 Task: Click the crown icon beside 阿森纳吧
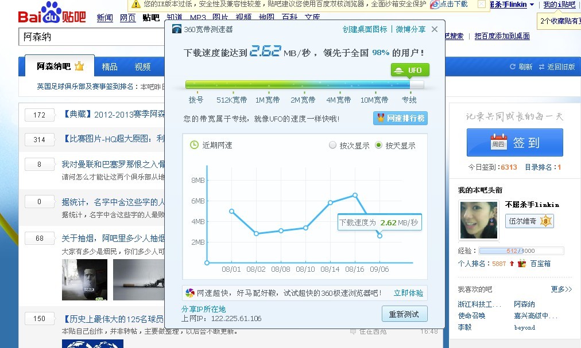click(79, 66)
